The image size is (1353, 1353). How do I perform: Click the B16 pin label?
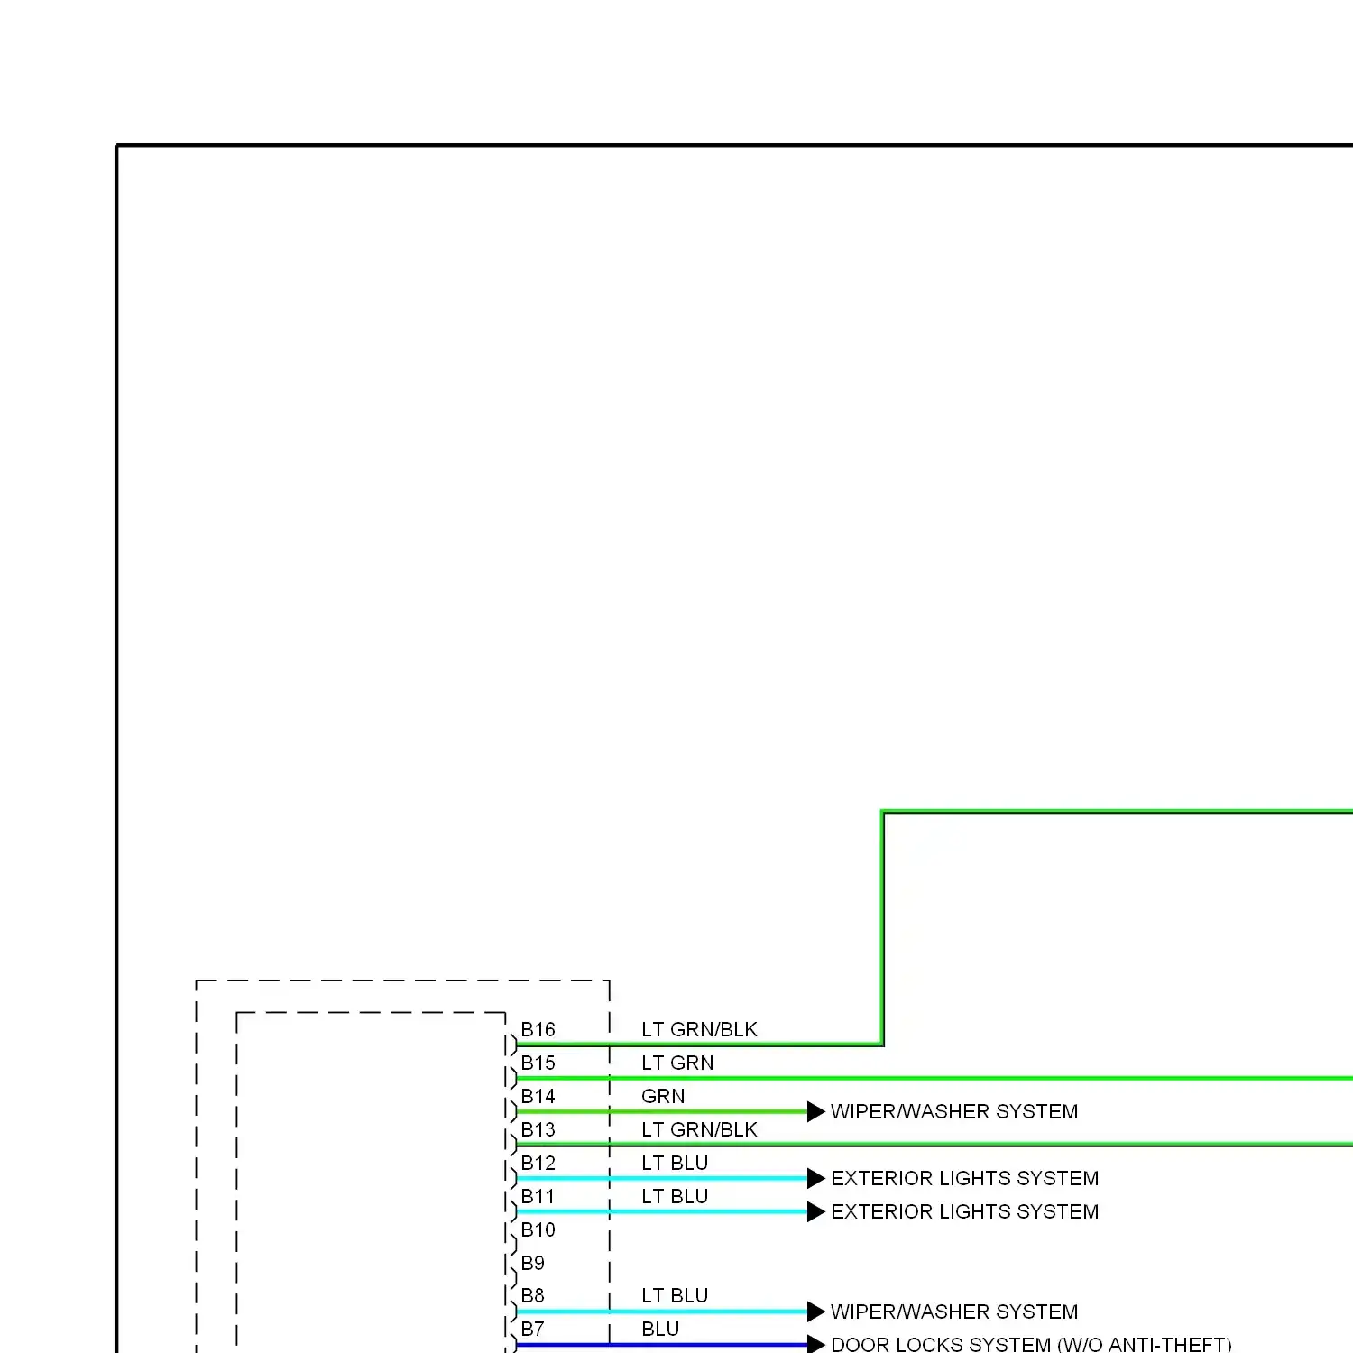[538, 1029]
